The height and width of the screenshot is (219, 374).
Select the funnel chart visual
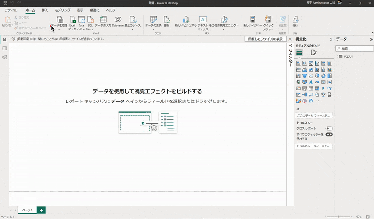[305, 76]
